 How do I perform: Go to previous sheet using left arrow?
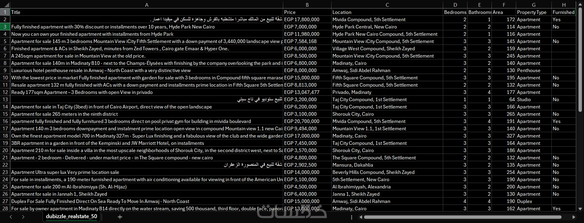tap(11, 217)
